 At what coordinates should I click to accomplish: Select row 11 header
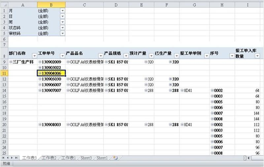click(4, 73)
